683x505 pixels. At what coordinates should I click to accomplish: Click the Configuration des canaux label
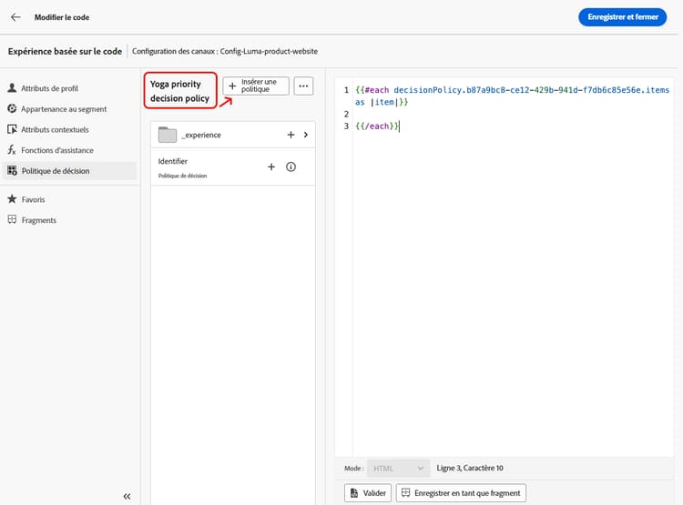[225, 51]
